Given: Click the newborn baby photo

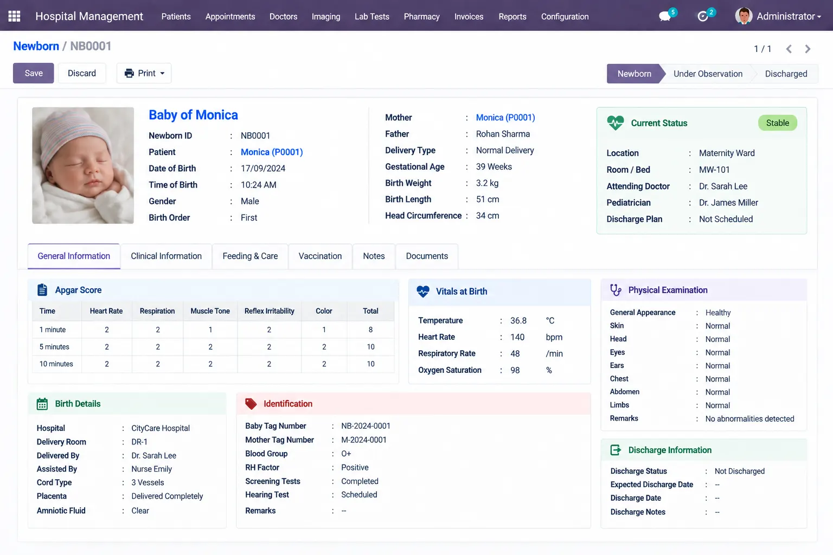Looking at the screenshot, I should tap(83, 165).
